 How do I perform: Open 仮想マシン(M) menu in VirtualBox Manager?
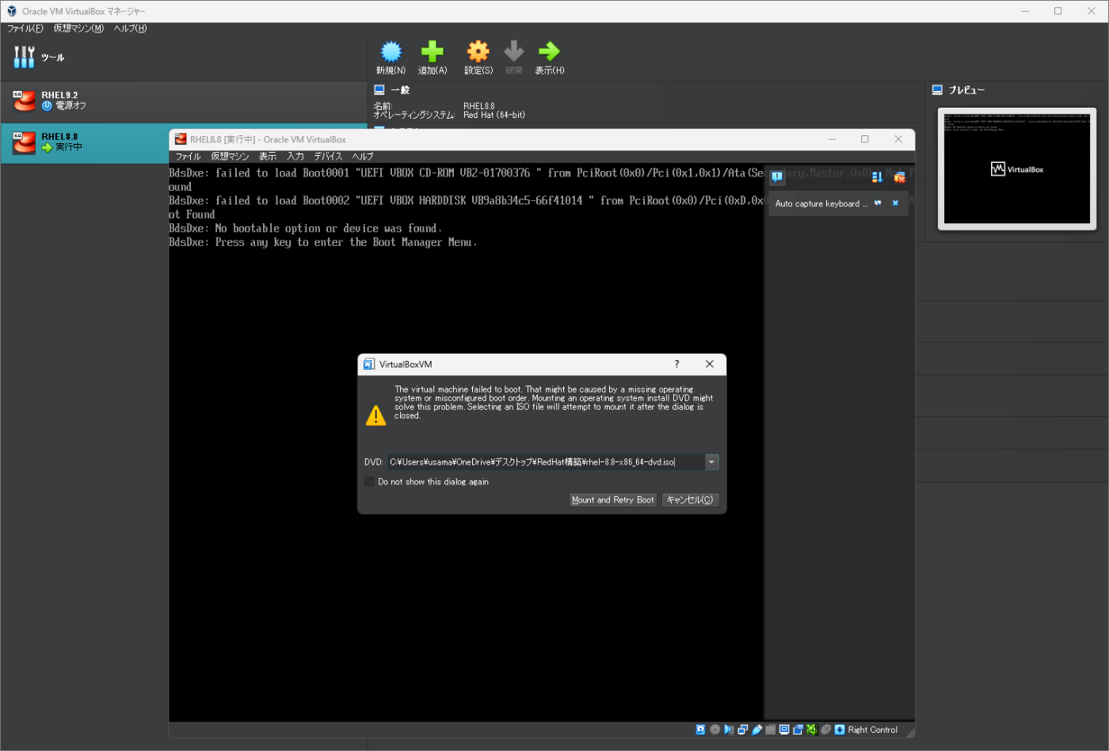[78, 28]
